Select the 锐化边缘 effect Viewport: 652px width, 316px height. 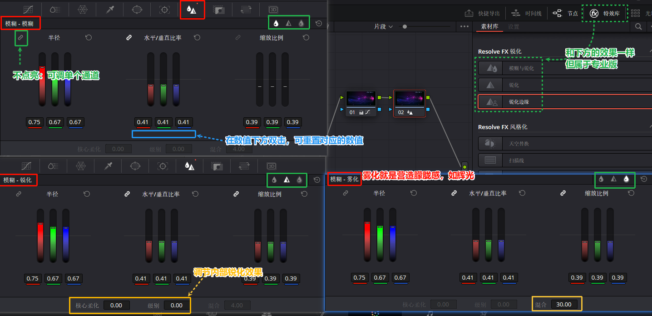click(565, 102)
